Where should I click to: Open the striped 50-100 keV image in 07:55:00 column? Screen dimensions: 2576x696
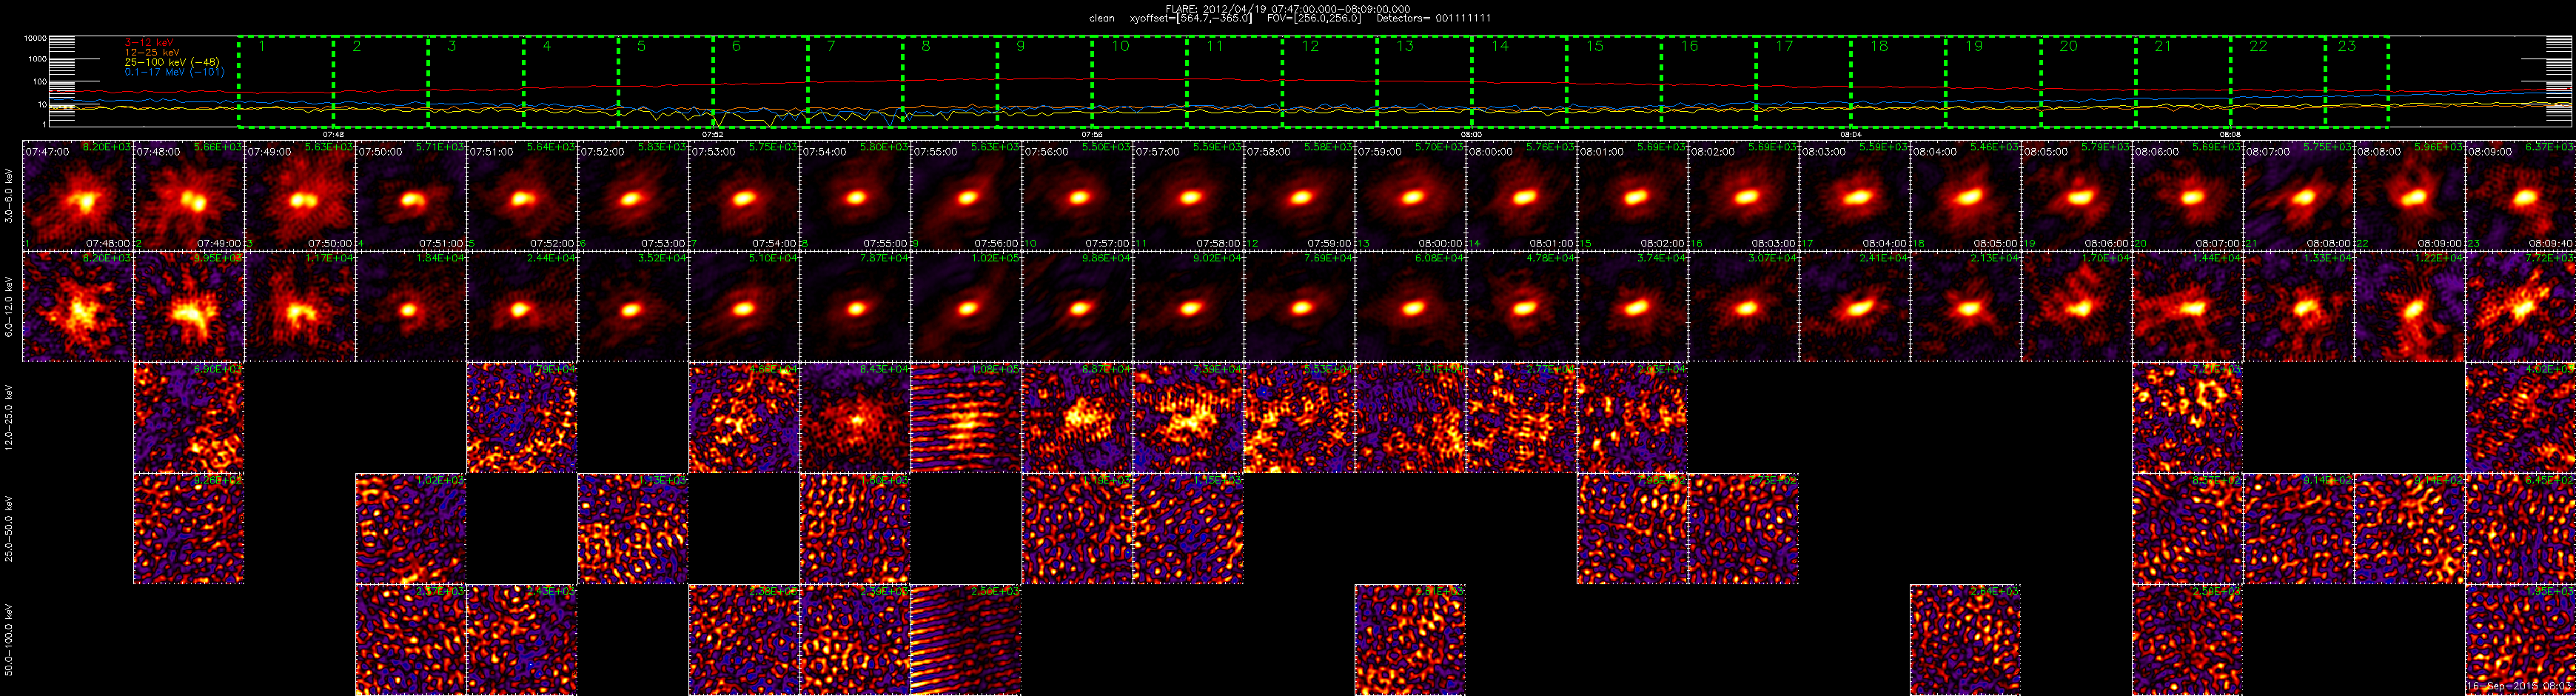click(966, 639)
